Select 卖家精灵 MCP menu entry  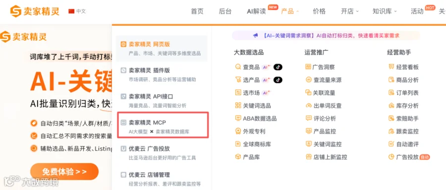click(163, 126)
